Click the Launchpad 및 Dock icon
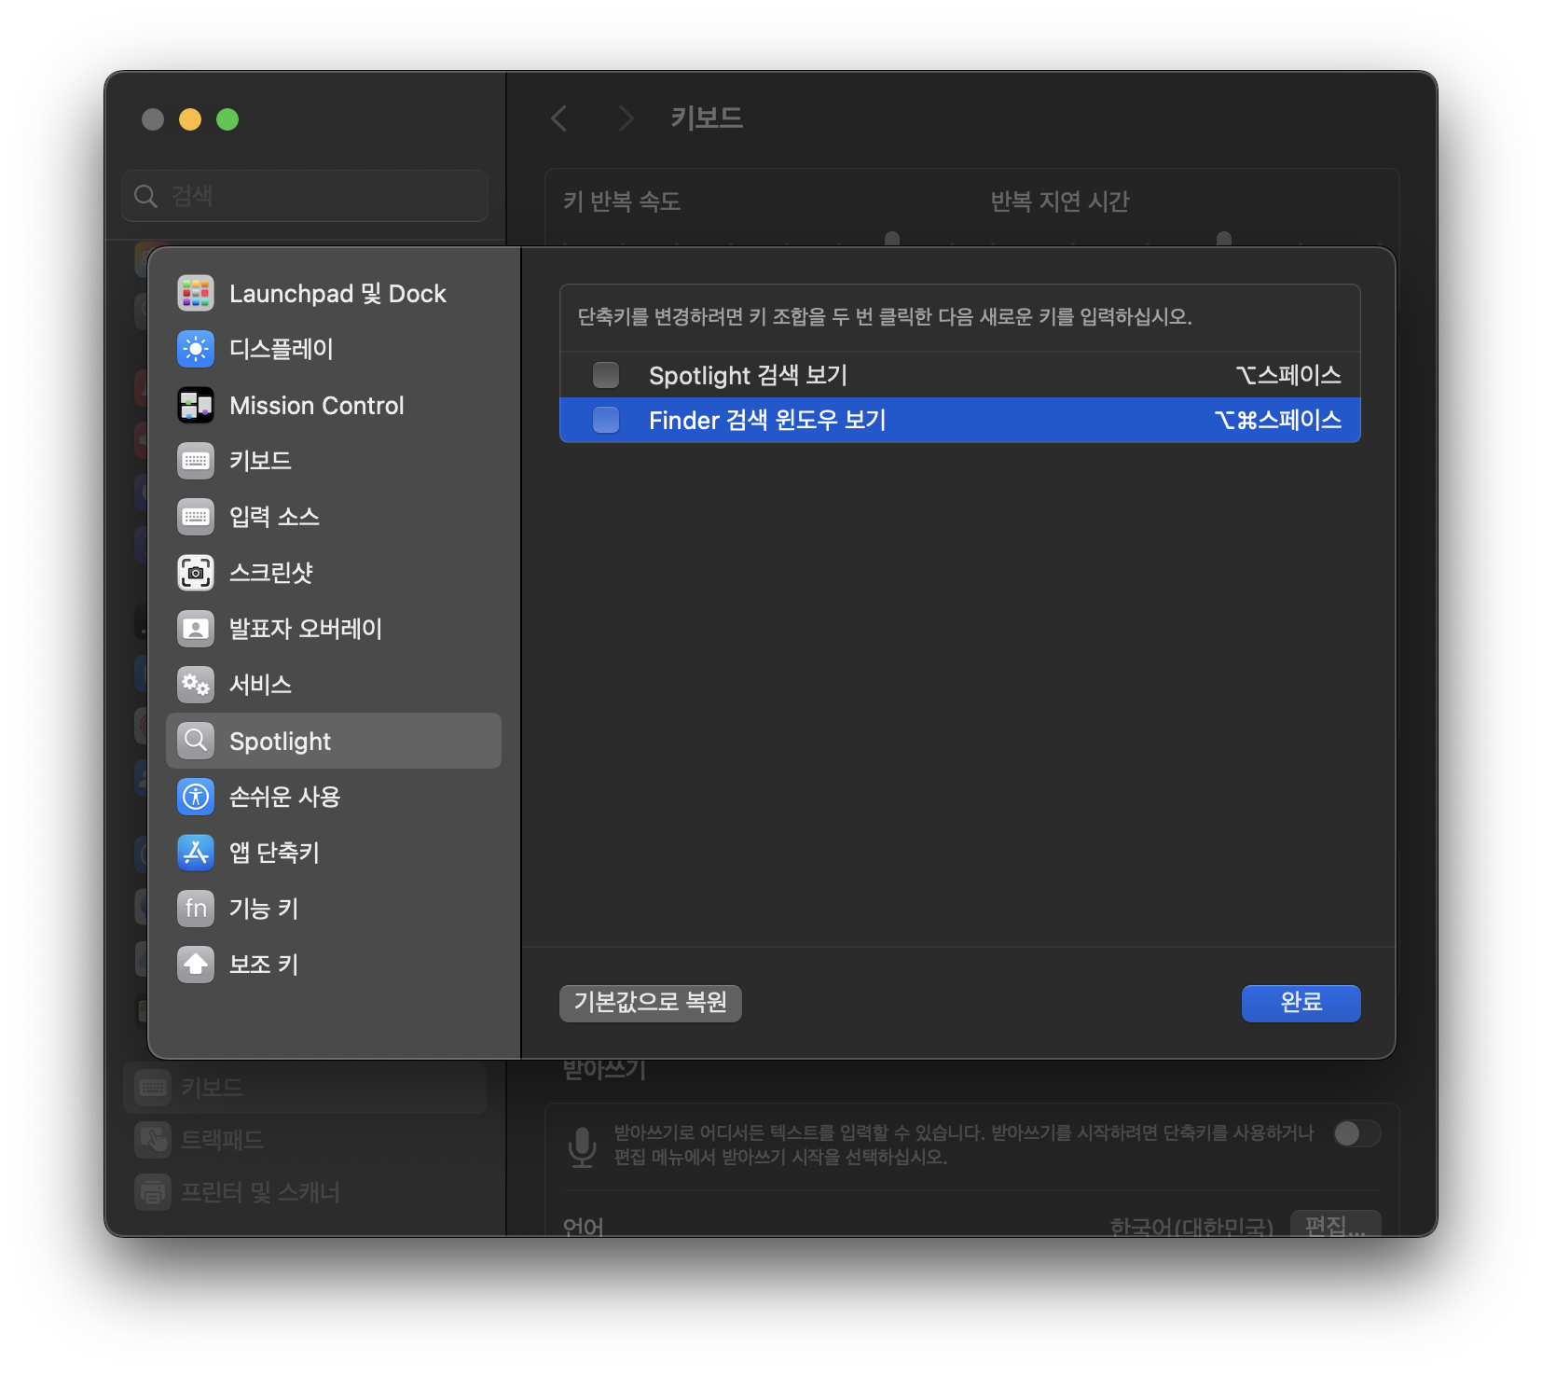1542x1375 pixels. 196,294
